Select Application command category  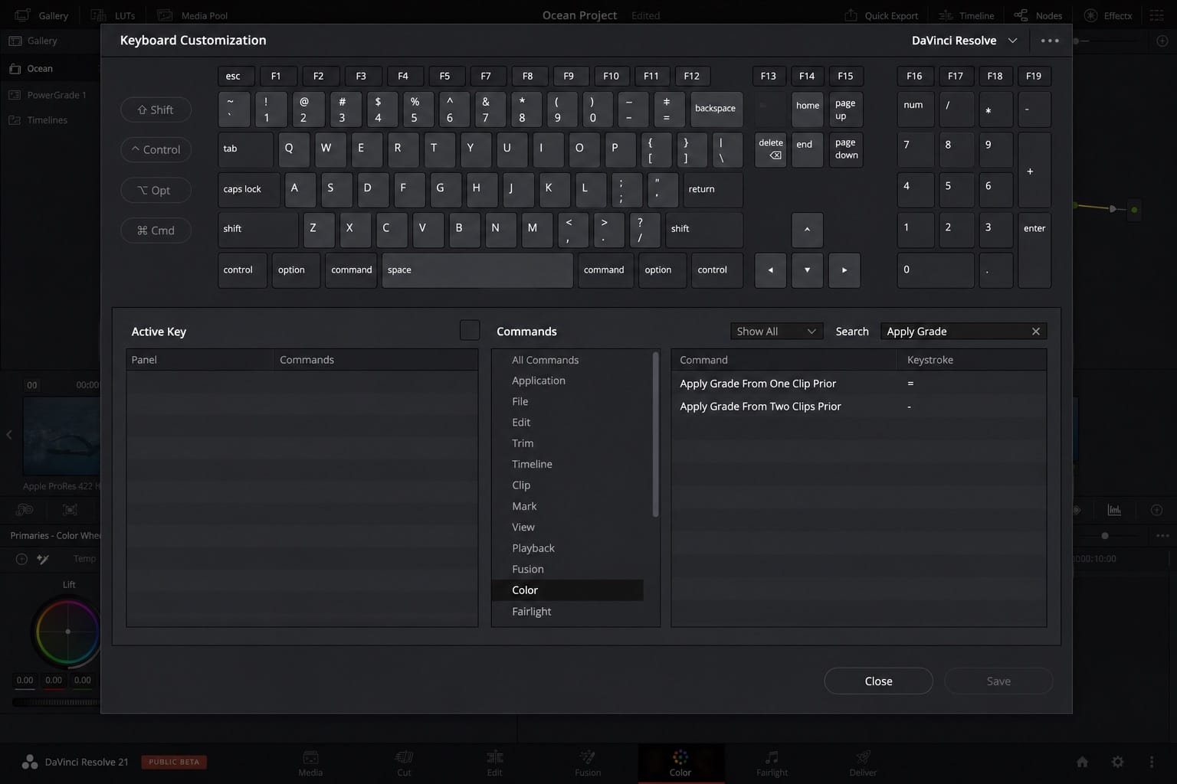(567, 381)
